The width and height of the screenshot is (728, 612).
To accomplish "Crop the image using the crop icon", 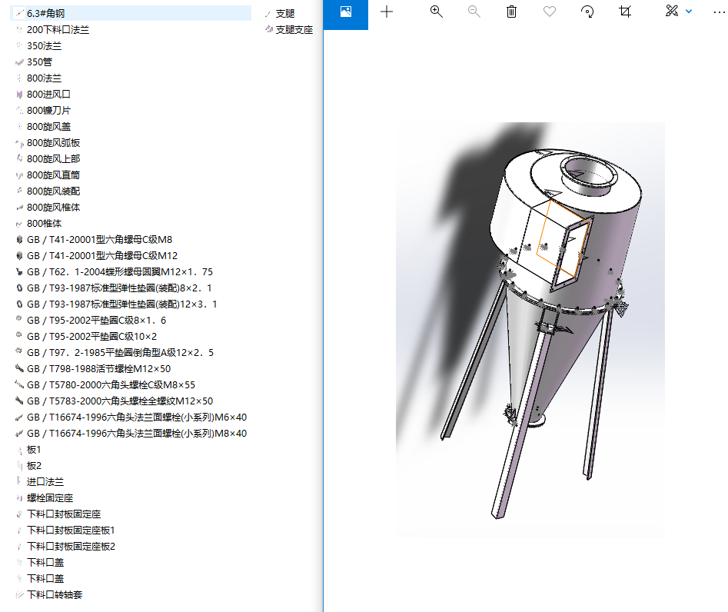I will tap(624, 12).
